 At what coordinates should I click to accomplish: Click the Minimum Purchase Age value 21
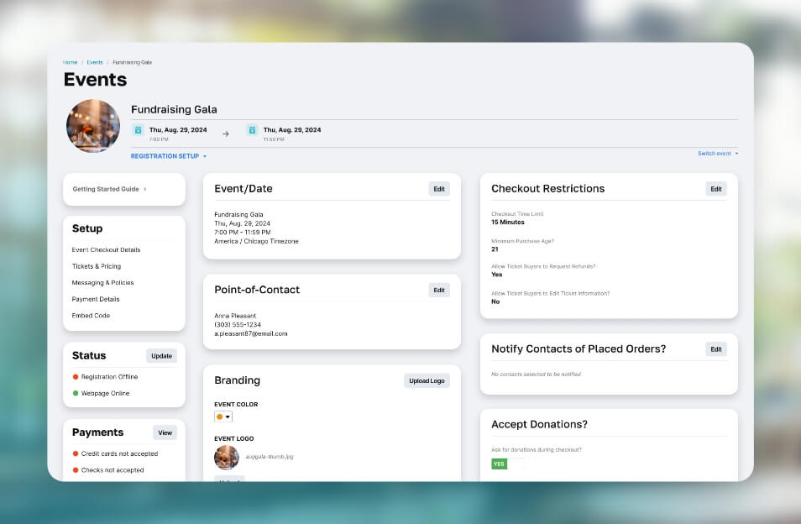495,249
